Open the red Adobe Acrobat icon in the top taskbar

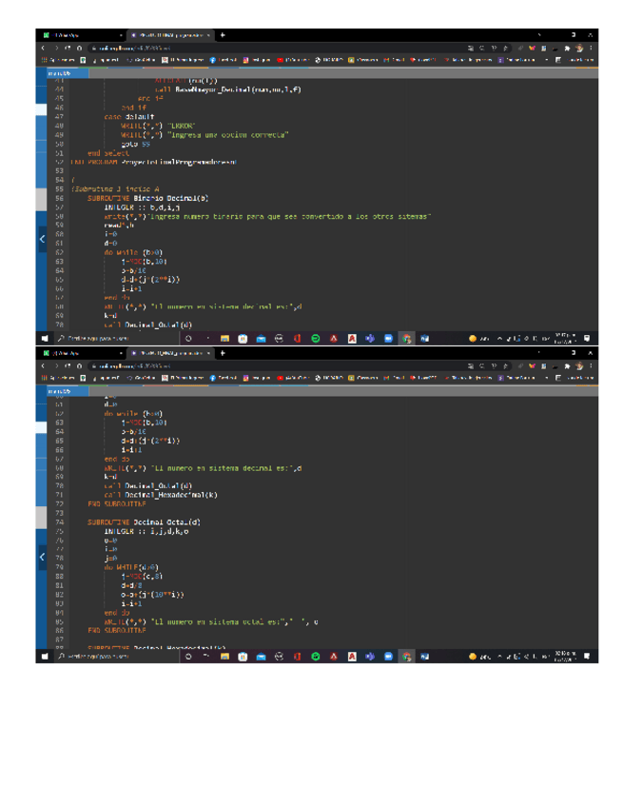[x=334, y=337]
